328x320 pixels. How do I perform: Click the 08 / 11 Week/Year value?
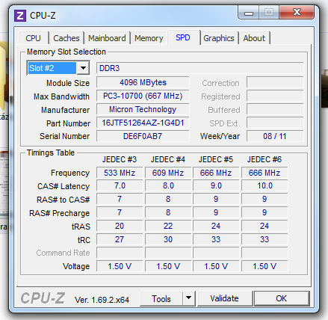point(275,136)
